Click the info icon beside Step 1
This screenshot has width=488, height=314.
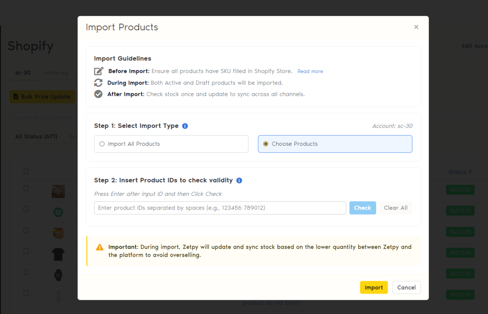185,126
